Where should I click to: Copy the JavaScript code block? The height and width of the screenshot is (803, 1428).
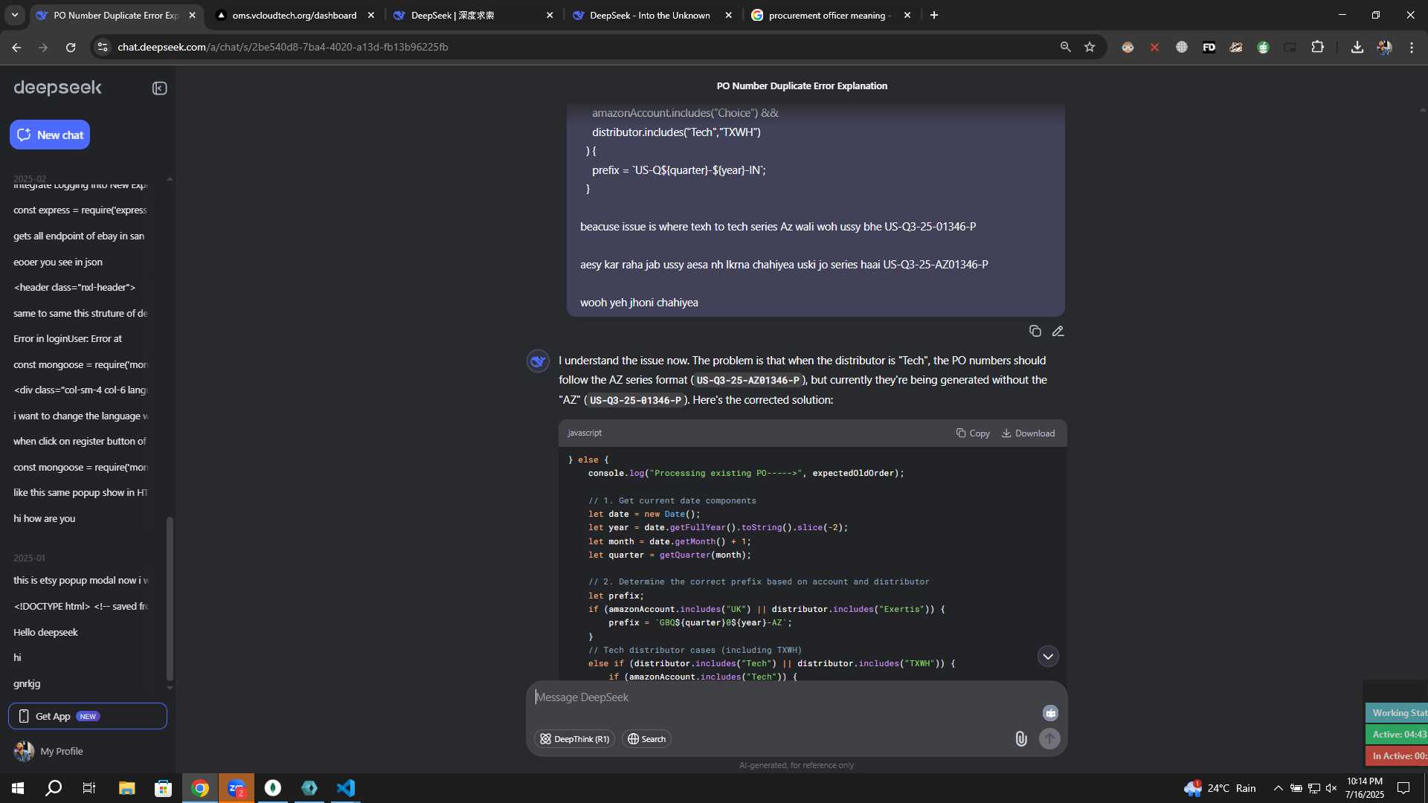point(973,433)
